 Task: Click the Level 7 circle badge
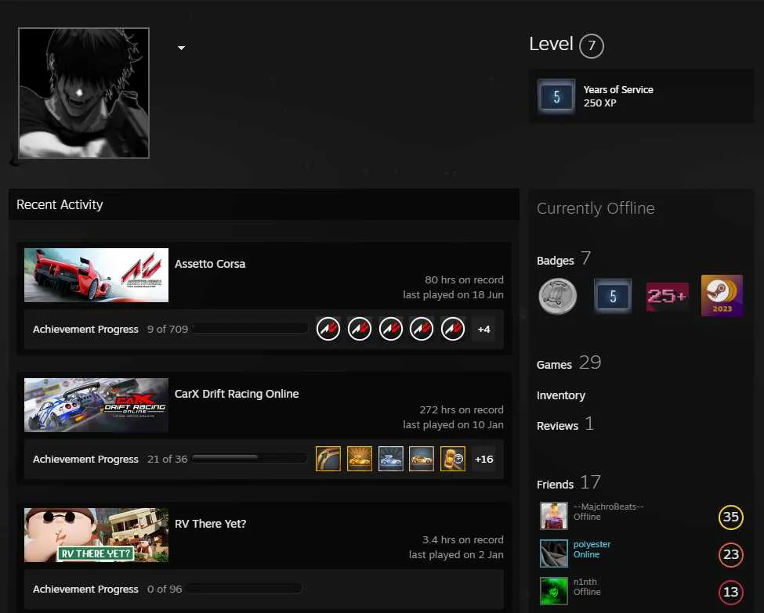592,45
